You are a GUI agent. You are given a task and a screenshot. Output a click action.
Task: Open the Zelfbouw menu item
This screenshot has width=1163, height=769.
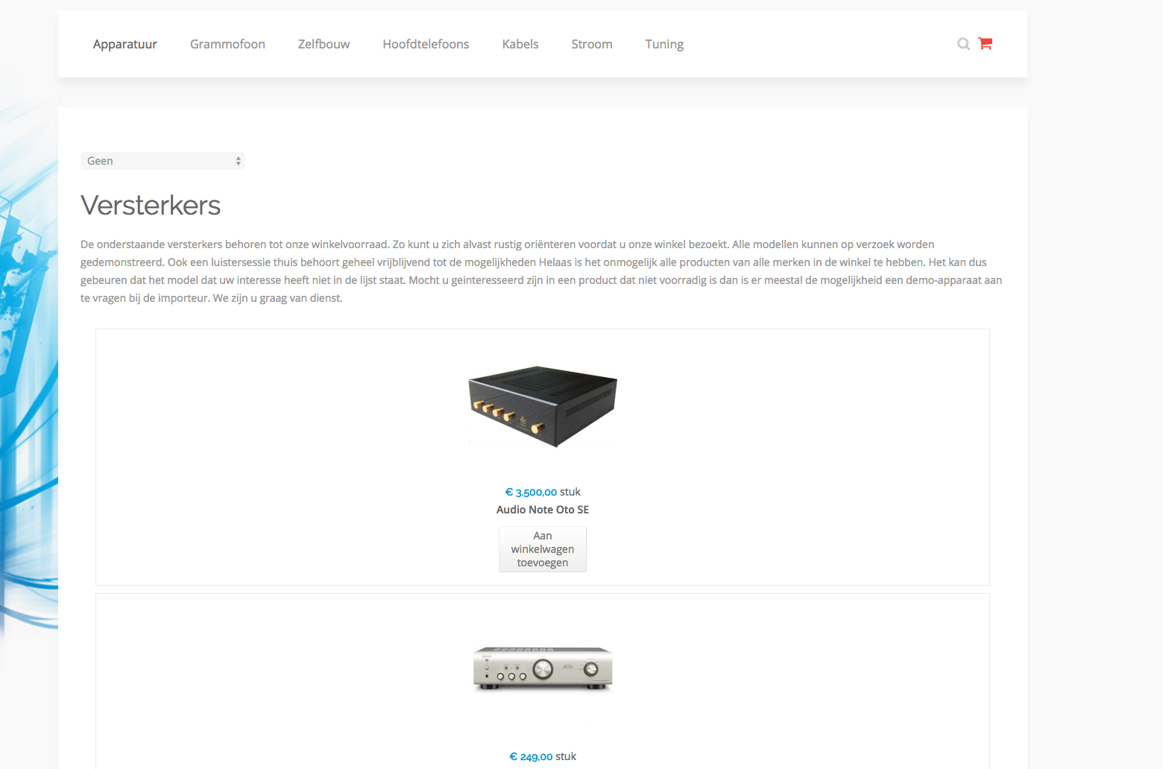324,44
